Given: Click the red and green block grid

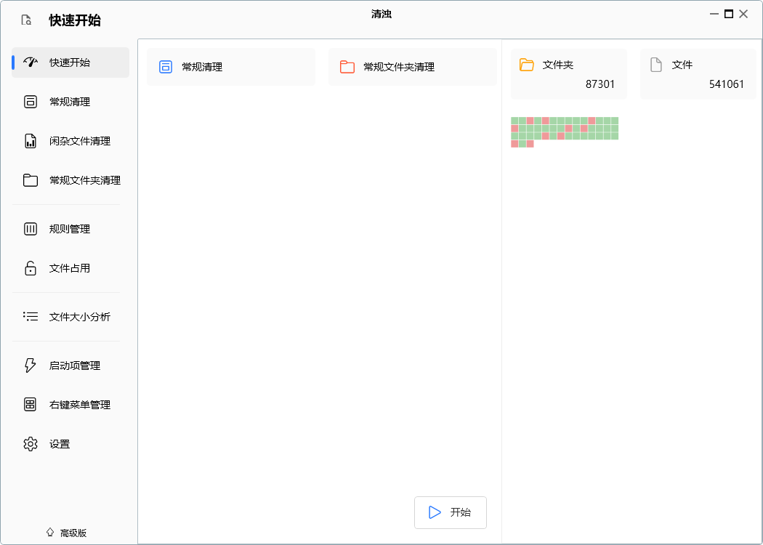Looking at the screenshot, I should pyautogui.click(x=565, y=132).
